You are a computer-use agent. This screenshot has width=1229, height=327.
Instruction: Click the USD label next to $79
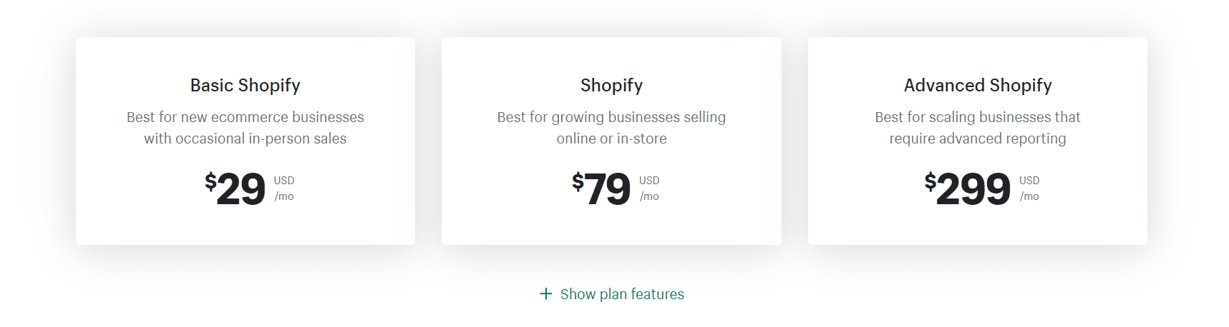click(x=649, y=181)
